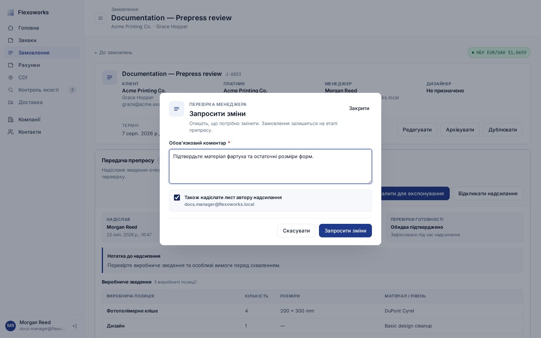Click docs.manager@flexoworks.local email in dialog
The image size is (541, 338).
(219, 204)
